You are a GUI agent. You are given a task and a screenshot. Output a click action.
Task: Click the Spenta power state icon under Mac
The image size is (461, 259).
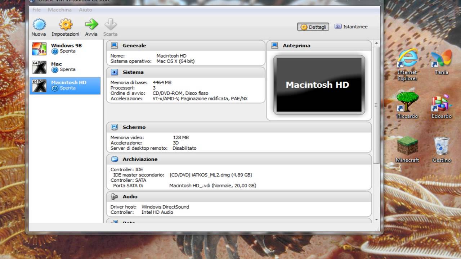(55, 70)
